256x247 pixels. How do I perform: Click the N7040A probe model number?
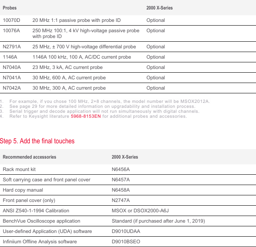12,67
